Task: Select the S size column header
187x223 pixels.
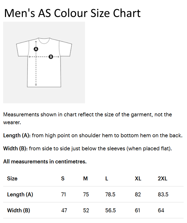Action: [x=63, y=179]
